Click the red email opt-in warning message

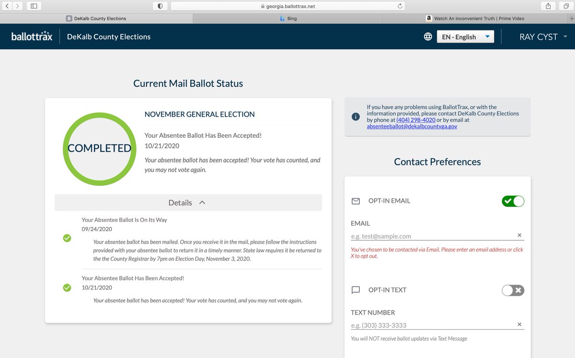click(437, 253)
